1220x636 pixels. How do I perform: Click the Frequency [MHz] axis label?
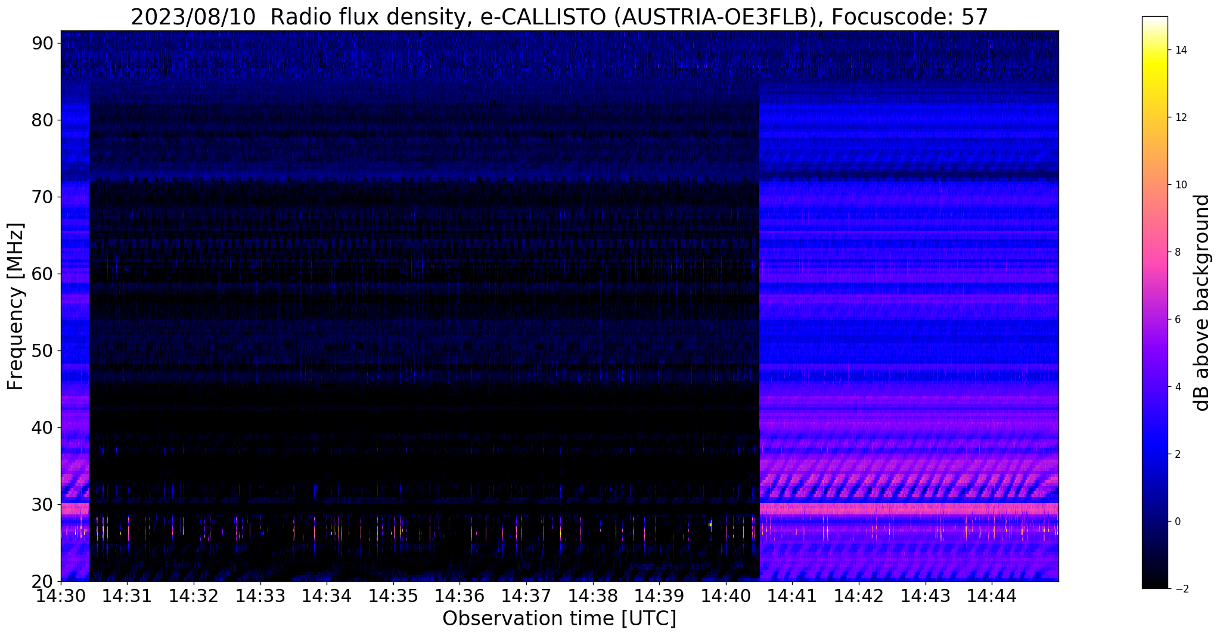pyautogui.click(x=15, y=306)
